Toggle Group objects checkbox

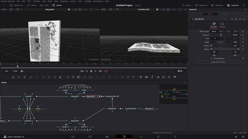click(212, 58)
